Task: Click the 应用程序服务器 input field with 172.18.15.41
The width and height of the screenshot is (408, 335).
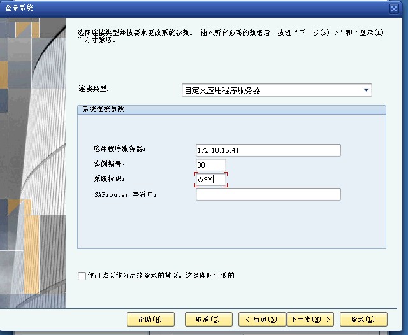Action: click(268, 150)
